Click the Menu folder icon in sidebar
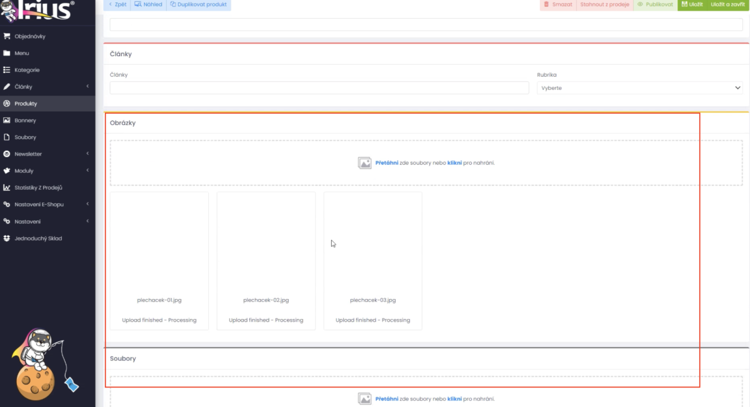The image size is (750, 407). (x=7, y=53)
